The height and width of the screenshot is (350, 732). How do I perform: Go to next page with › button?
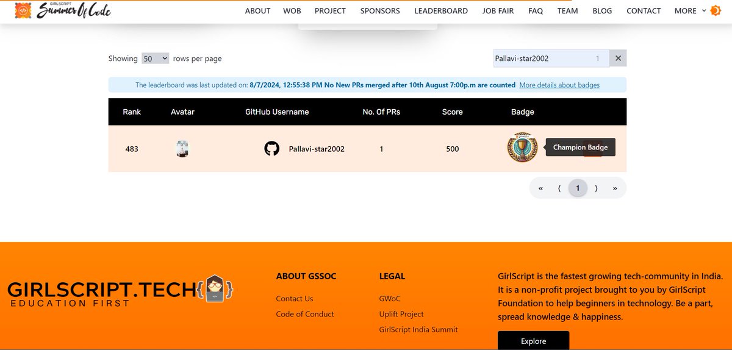(596, 188)
